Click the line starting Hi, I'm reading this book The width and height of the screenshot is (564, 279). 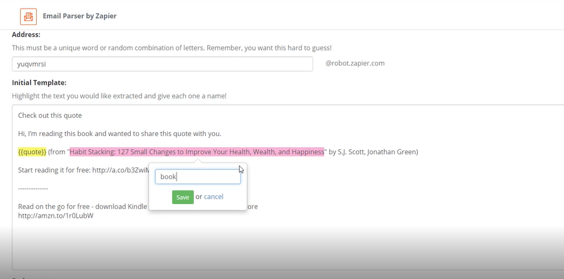pyautogui.click(x=120, y=134)
